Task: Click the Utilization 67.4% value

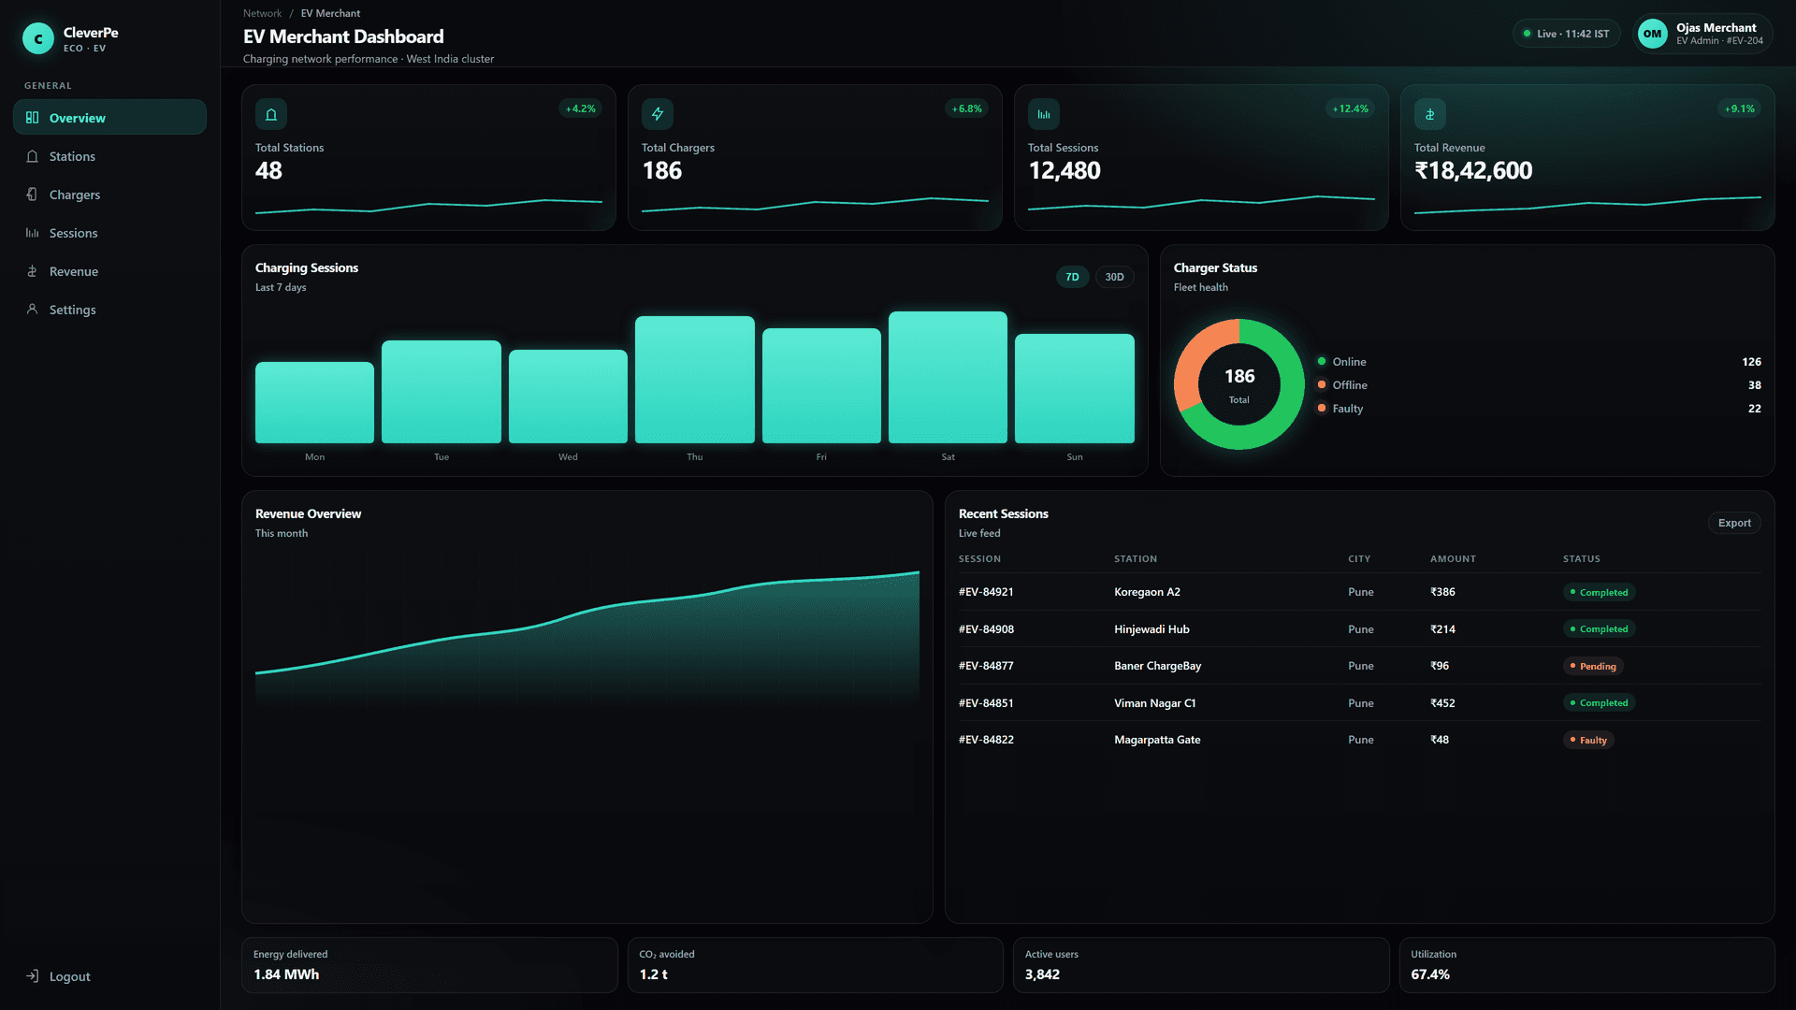Action: click(x=1430, y=974)
